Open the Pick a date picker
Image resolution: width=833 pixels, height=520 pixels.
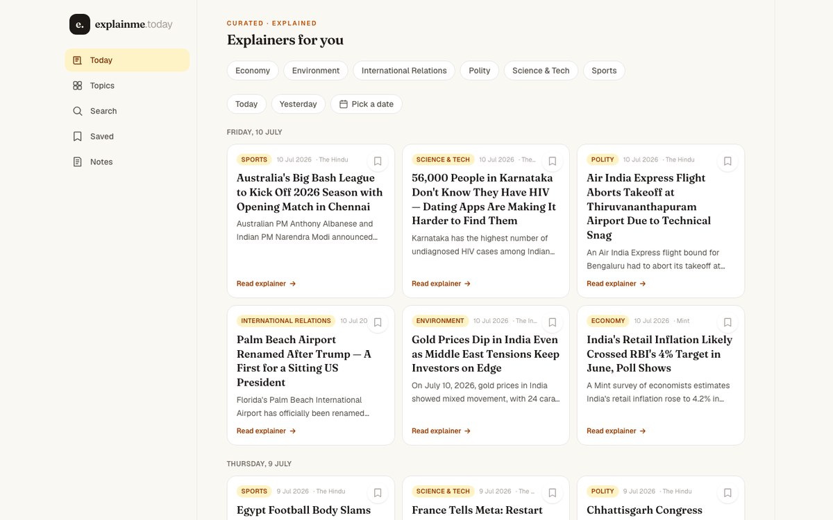(x=367, y=104)
